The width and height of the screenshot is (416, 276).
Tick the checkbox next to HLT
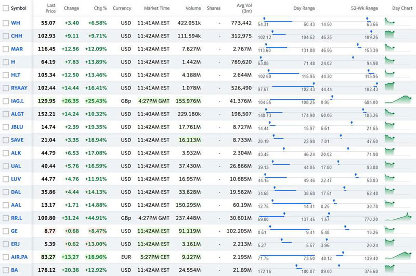click(6, 75)
